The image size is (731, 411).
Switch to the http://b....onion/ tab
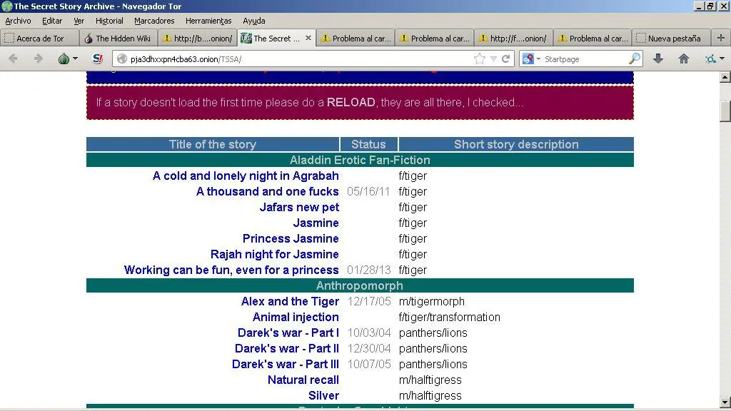pos(197,39)
